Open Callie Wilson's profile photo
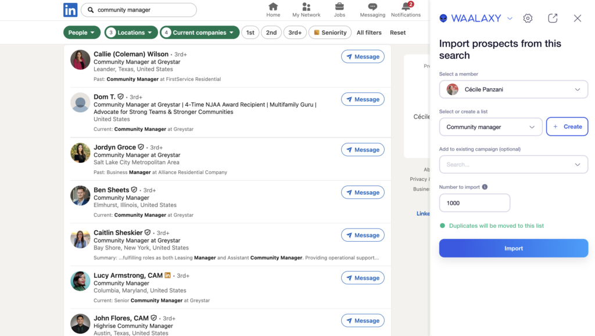The width and height of the screenshot is (595, 336). (80, 60)
